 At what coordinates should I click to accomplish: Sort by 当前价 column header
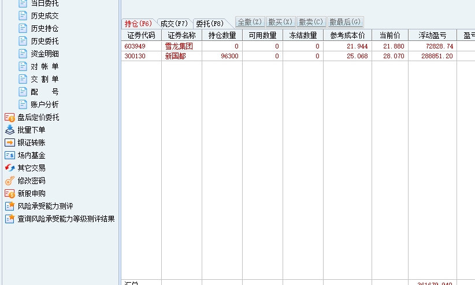(x=390, y=35)
